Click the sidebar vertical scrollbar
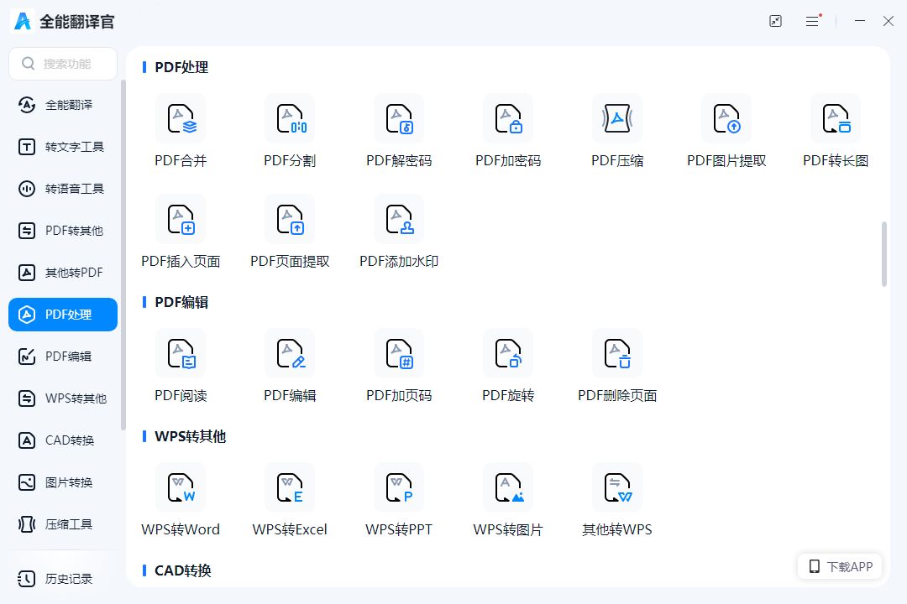This screenshot has height=604, width=907. pos(123,255)
